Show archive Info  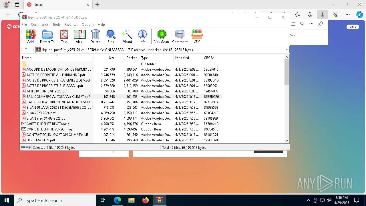click(x=142, y=36)
